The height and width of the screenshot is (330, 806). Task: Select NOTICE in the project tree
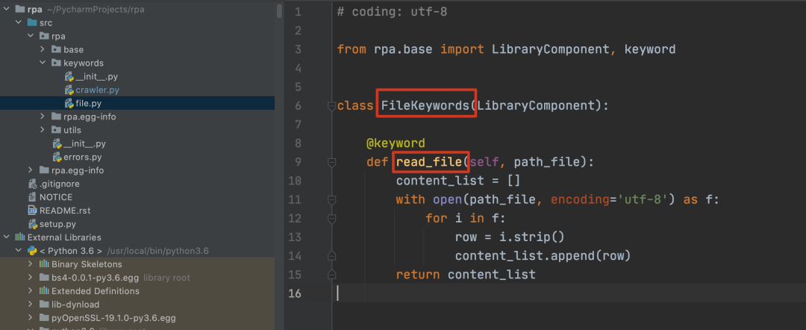(x=56, y=197)
